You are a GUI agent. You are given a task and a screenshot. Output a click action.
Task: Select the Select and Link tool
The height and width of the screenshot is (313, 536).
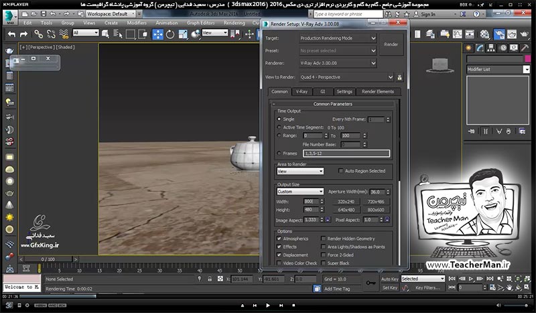click(x=38, y=34)
